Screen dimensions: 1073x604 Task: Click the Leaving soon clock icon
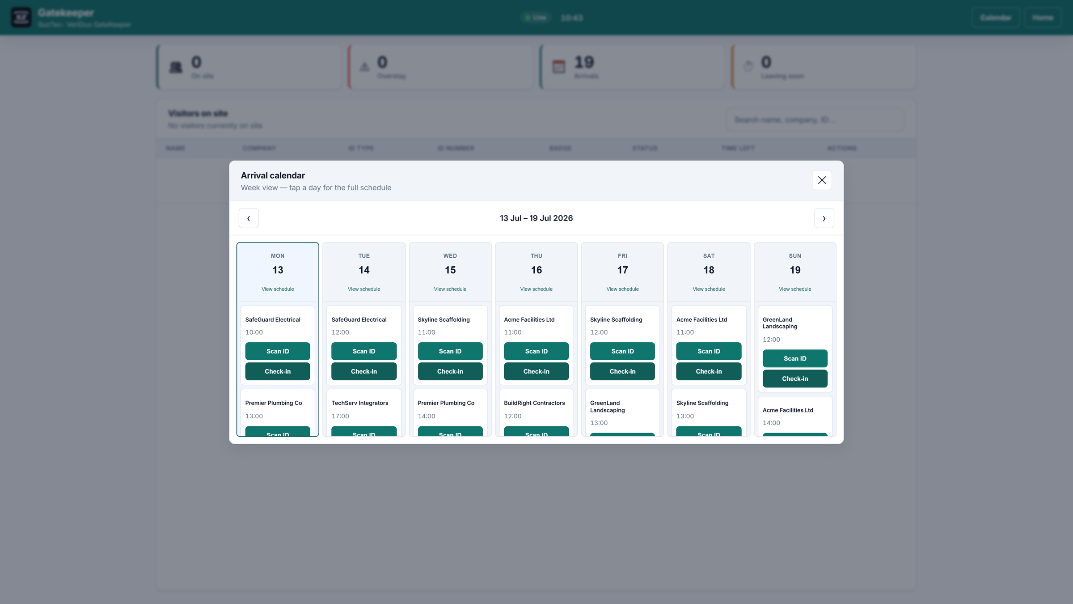(x=748, y=66)
